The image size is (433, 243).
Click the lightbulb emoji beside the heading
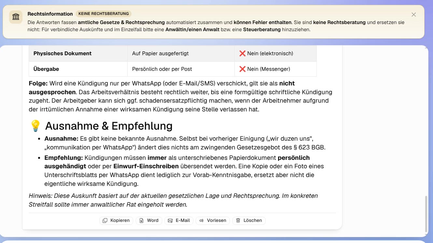35,126
